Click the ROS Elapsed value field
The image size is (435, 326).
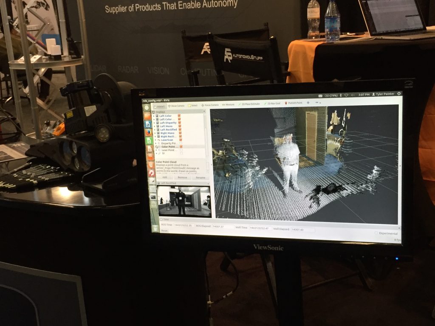223,226
